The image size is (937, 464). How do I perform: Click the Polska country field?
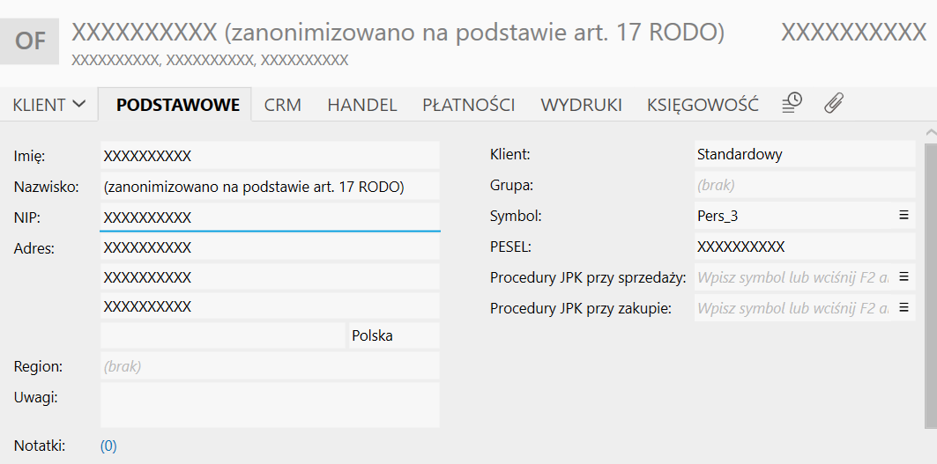click(394, 335)
